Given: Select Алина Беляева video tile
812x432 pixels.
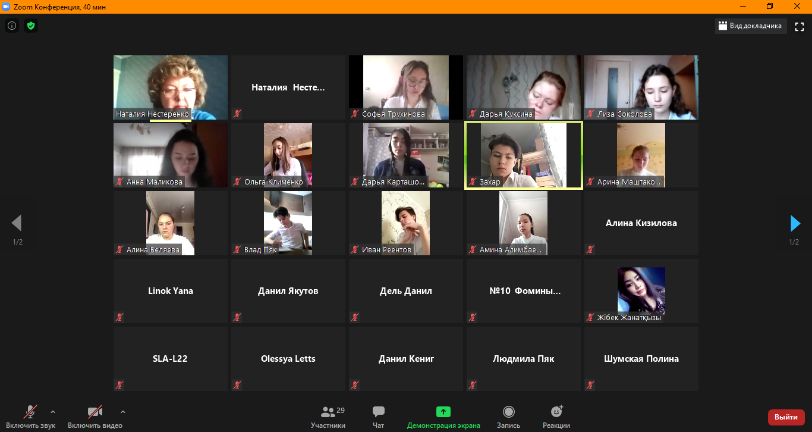Looking at the screenshot, I should (171, 223).
